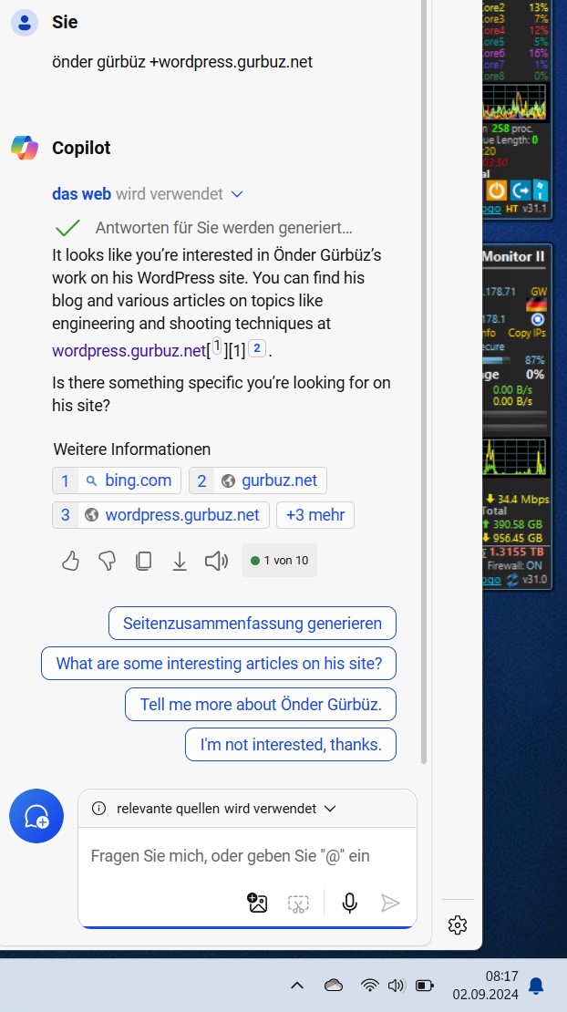
Task: Click inline citation superscript 1
Action: point(217,347)
